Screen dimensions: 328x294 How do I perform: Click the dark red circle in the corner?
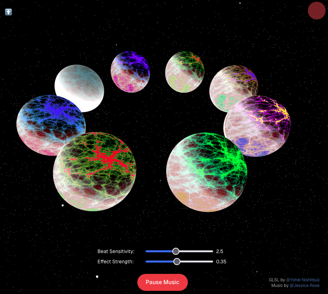click(316, 11)
